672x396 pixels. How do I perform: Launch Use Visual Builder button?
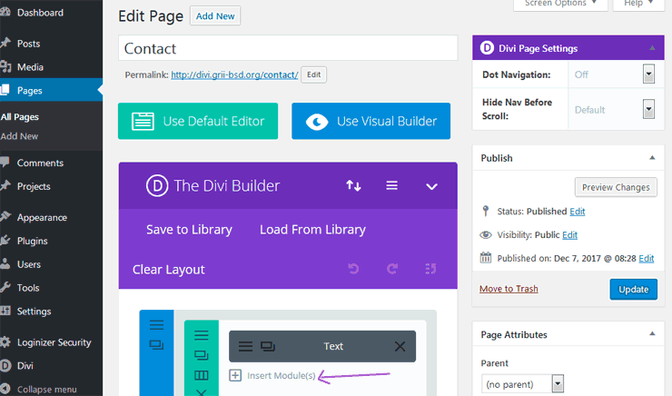(371, 121)
